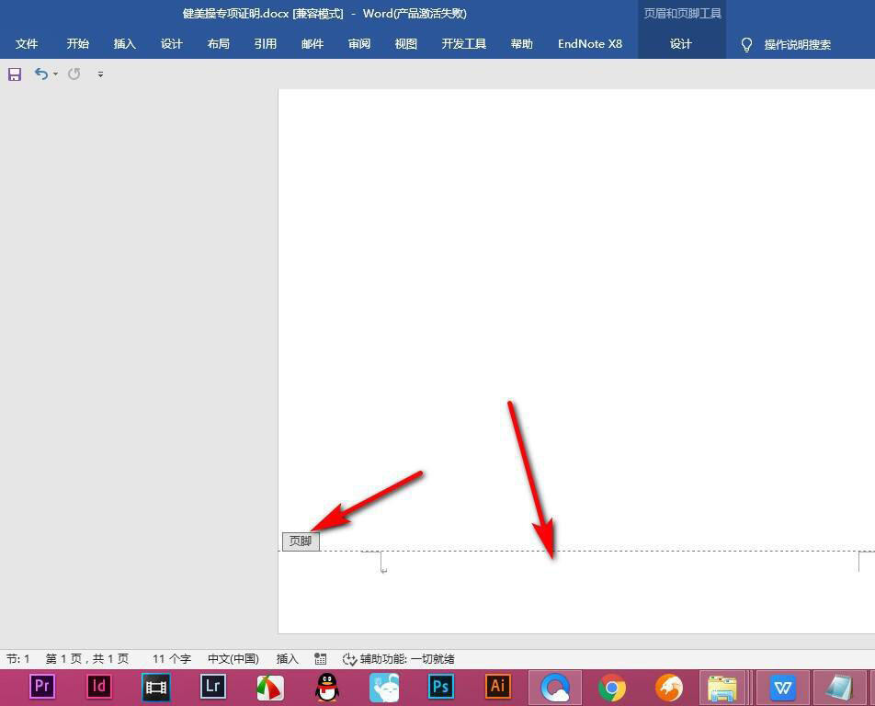The height and width of the screenshot is (706, 875).
Task: Select the 页眉和页脚工具 设计 tab
Action: [x=681, y=43]
